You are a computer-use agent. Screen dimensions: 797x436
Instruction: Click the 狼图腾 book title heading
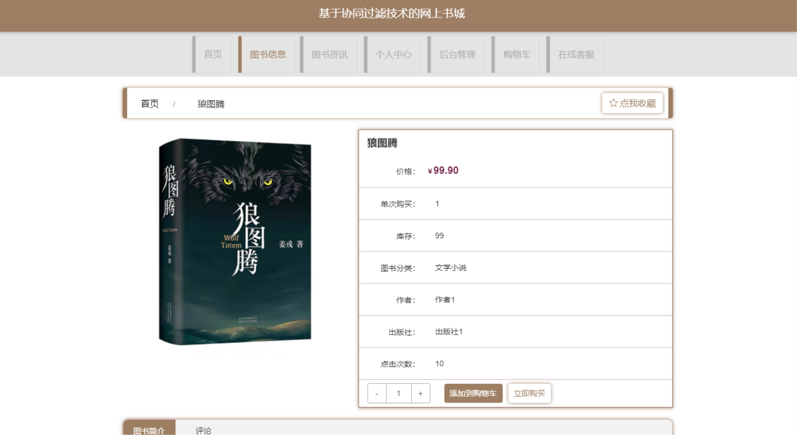(x=382, y=143)
